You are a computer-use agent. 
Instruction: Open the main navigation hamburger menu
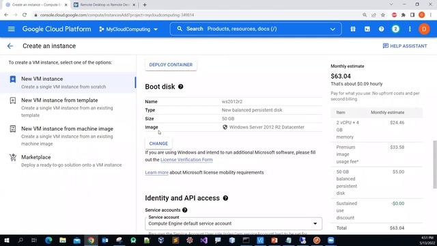click(x=11, y=29)
